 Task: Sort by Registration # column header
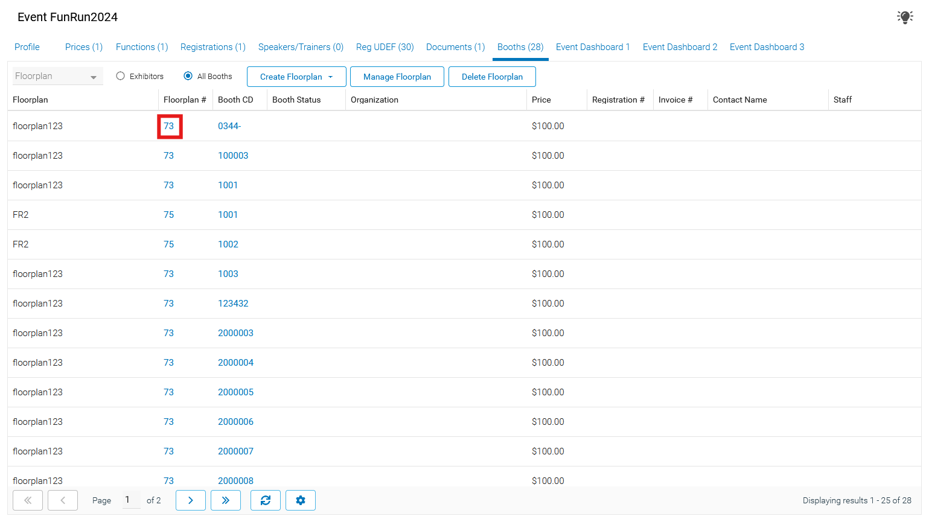pyautogui.click(x=618, y=100)
